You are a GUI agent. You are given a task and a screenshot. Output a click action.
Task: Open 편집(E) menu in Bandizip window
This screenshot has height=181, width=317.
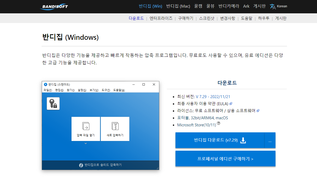[60, 90]
